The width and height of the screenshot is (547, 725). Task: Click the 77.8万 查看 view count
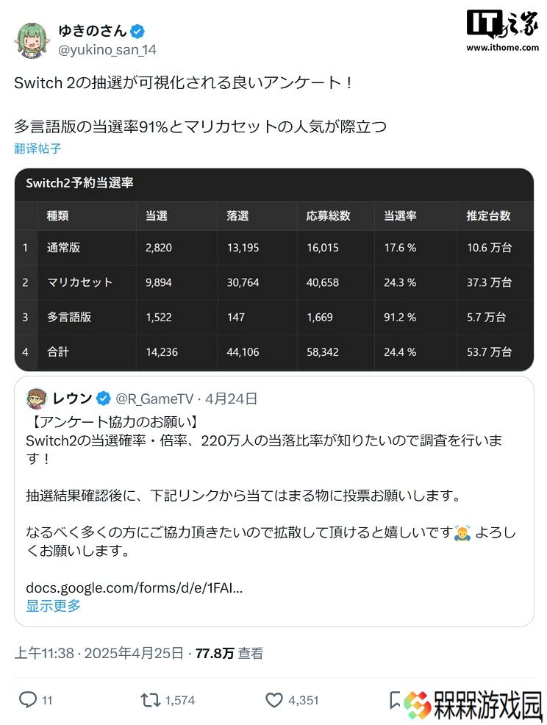(x=229, y=653)
